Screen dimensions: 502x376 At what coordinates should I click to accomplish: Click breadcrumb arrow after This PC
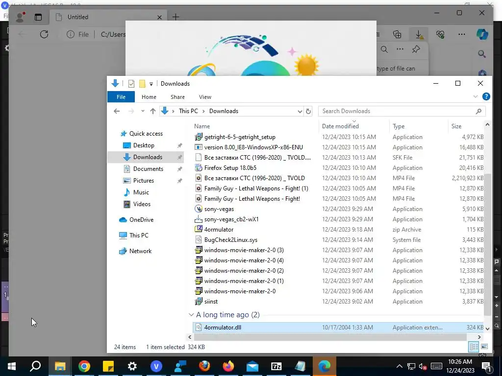click(203, 111)
